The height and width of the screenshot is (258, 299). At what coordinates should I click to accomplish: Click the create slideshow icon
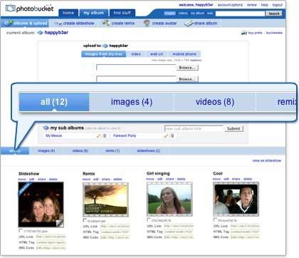[x=58, y=24]
